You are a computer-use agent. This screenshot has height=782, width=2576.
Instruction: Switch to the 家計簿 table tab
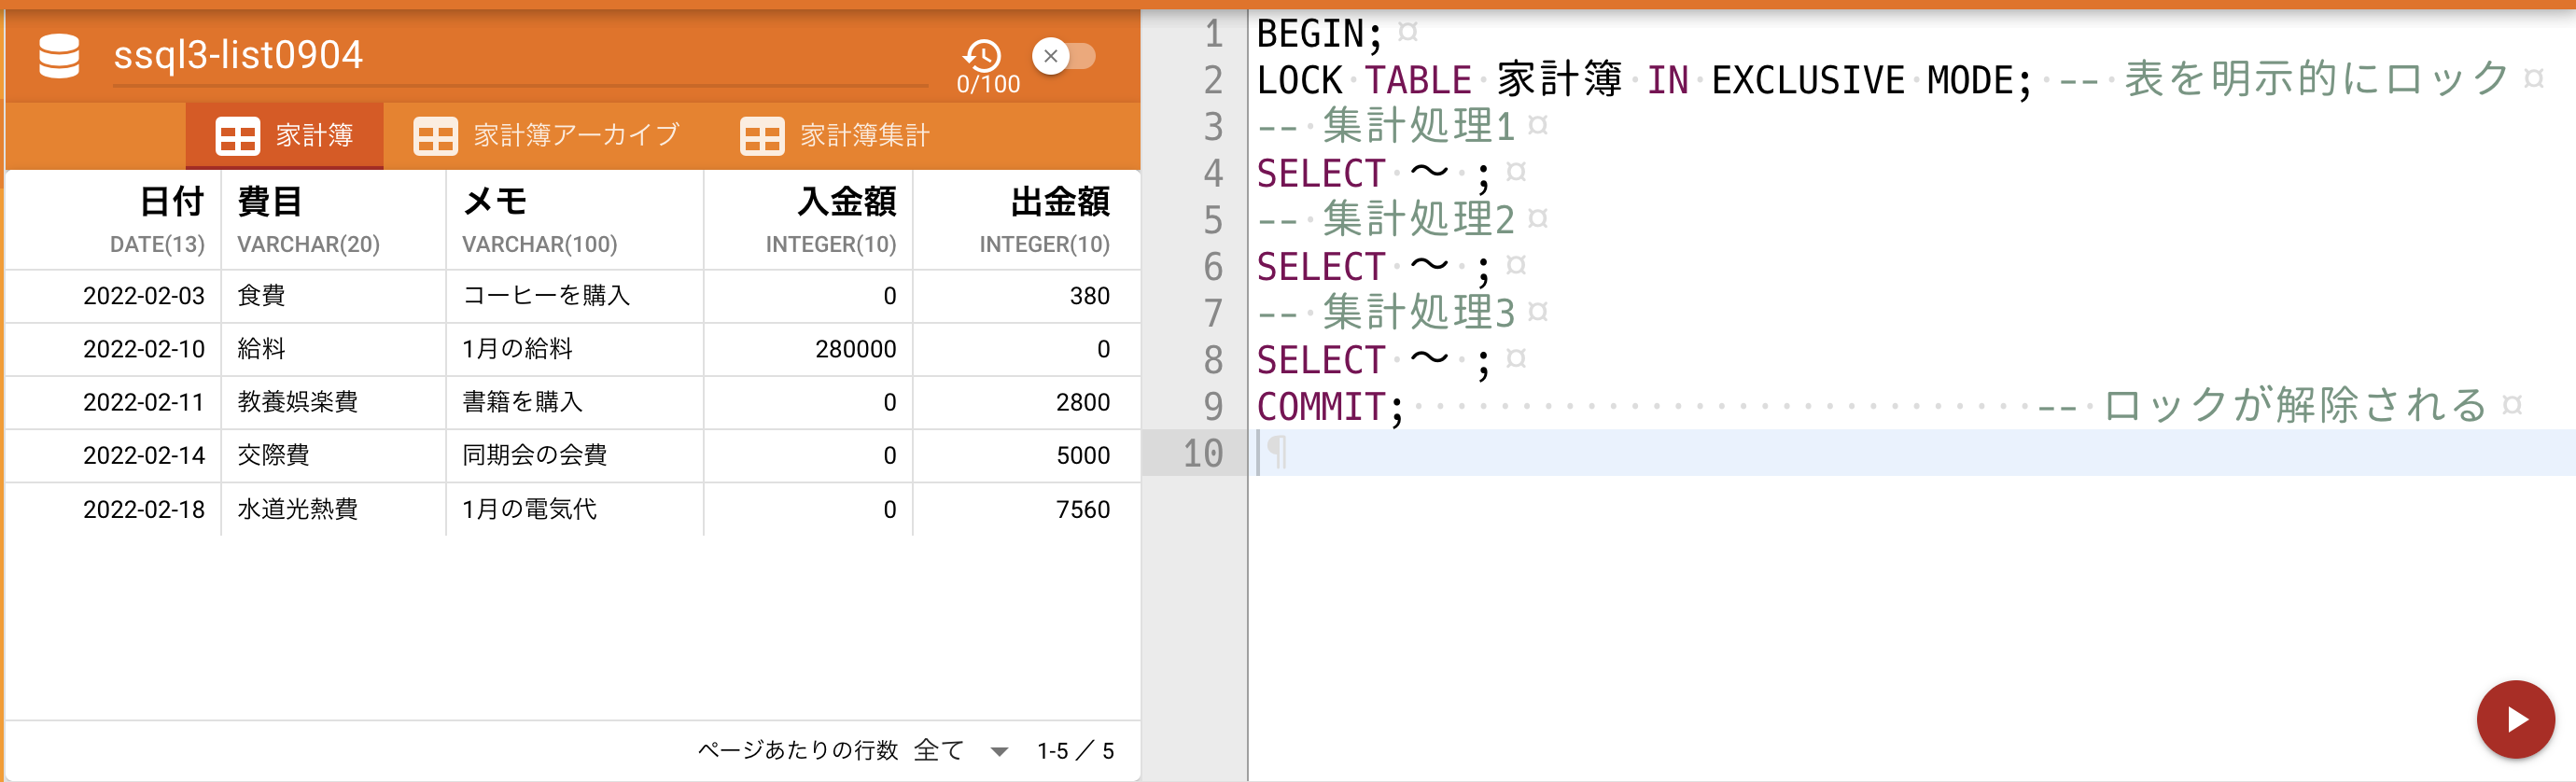(284, 135)
